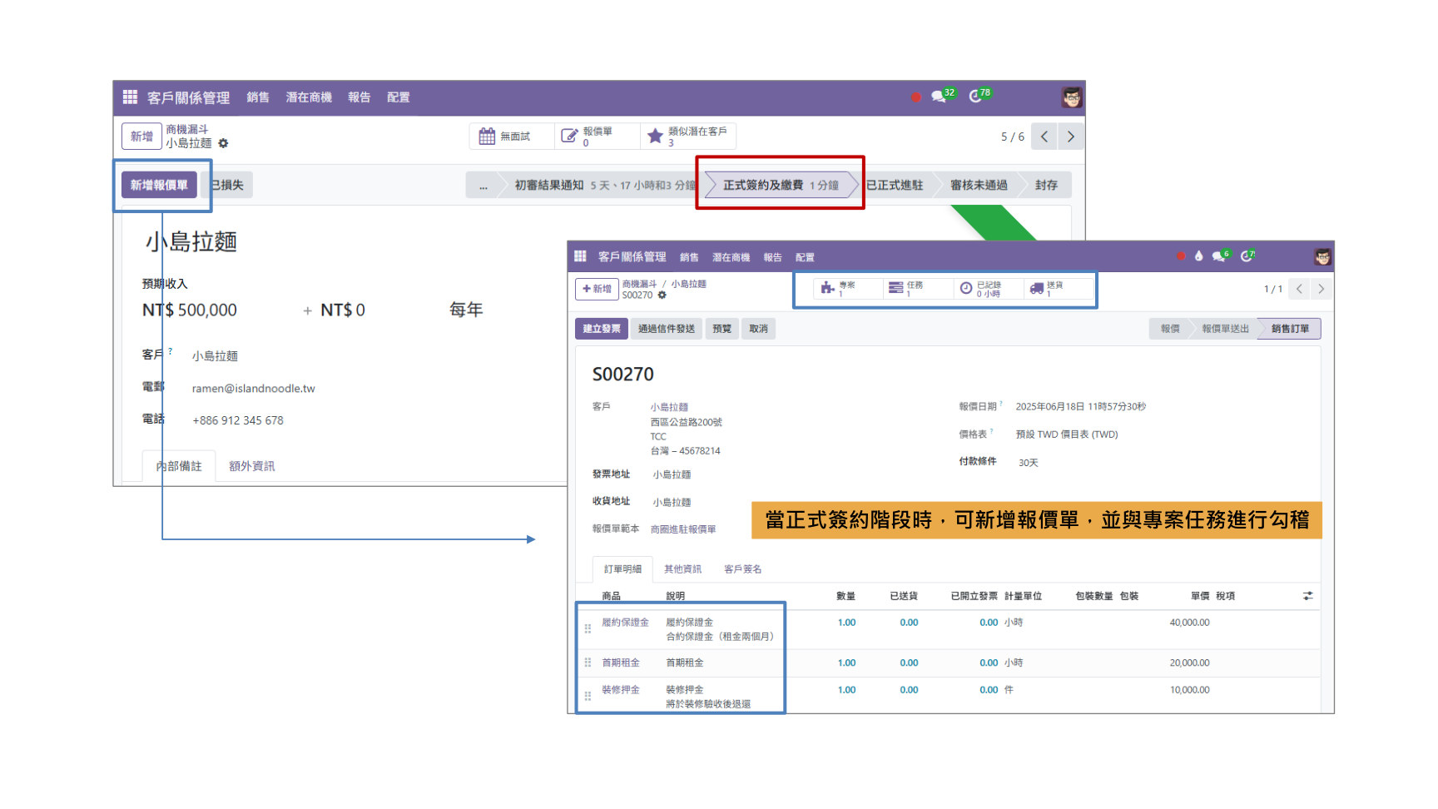The image size is (1438, 809).
Task: Select 報價 status in sales order
Action: pos(1170,329)
